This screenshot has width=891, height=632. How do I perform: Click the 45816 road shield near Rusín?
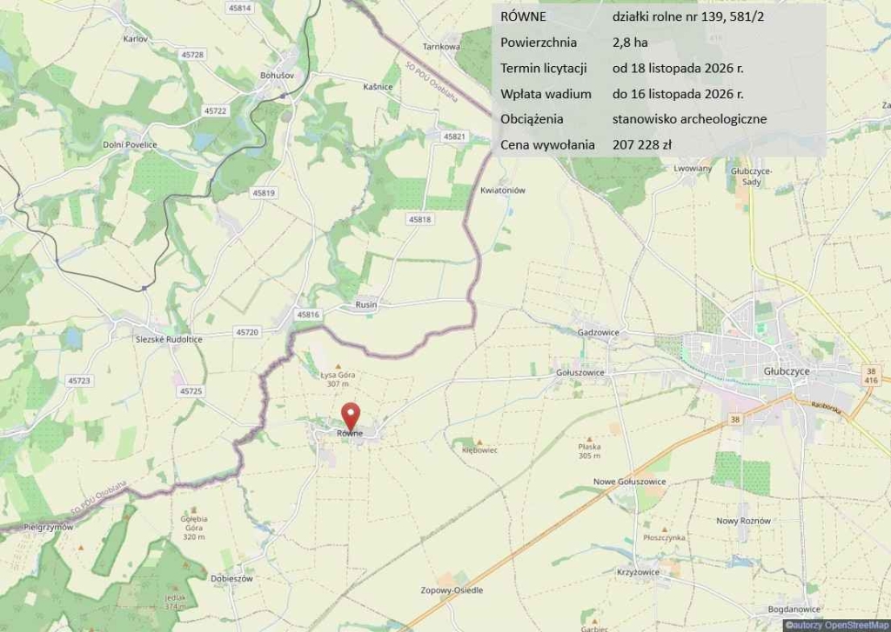point(308,314)
